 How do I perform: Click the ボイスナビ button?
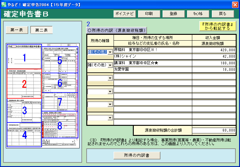pyautogui.click(x=124, y=14)
